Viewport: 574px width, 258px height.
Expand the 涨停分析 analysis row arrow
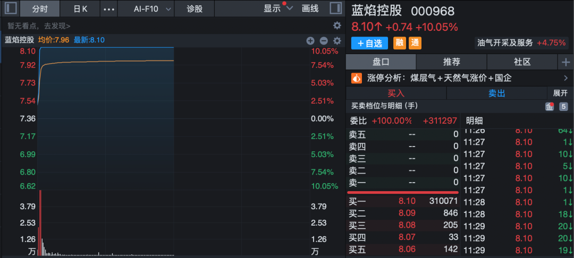point(565,78)
